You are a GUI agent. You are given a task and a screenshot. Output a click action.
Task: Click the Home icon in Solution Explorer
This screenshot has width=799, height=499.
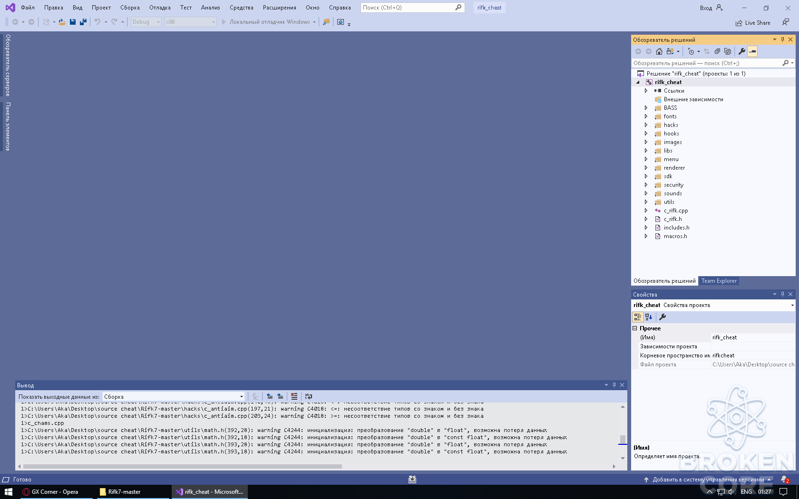(x=659, y=51)
